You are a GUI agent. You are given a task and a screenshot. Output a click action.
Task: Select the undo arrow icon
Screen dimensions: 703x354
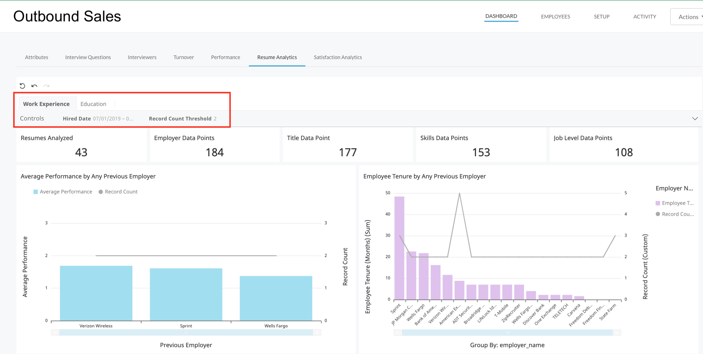pos(34,86)
